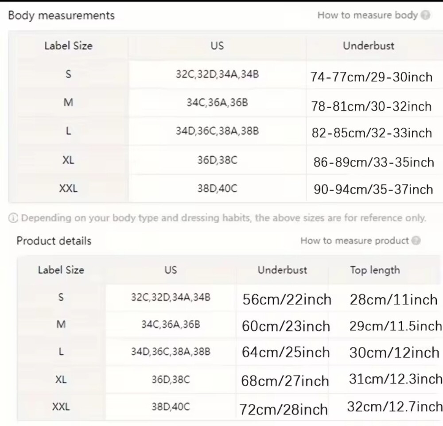This screenshot has width=443, height=426.
Task: Select the 28cm/11inch top length cell
Action: 393,300
